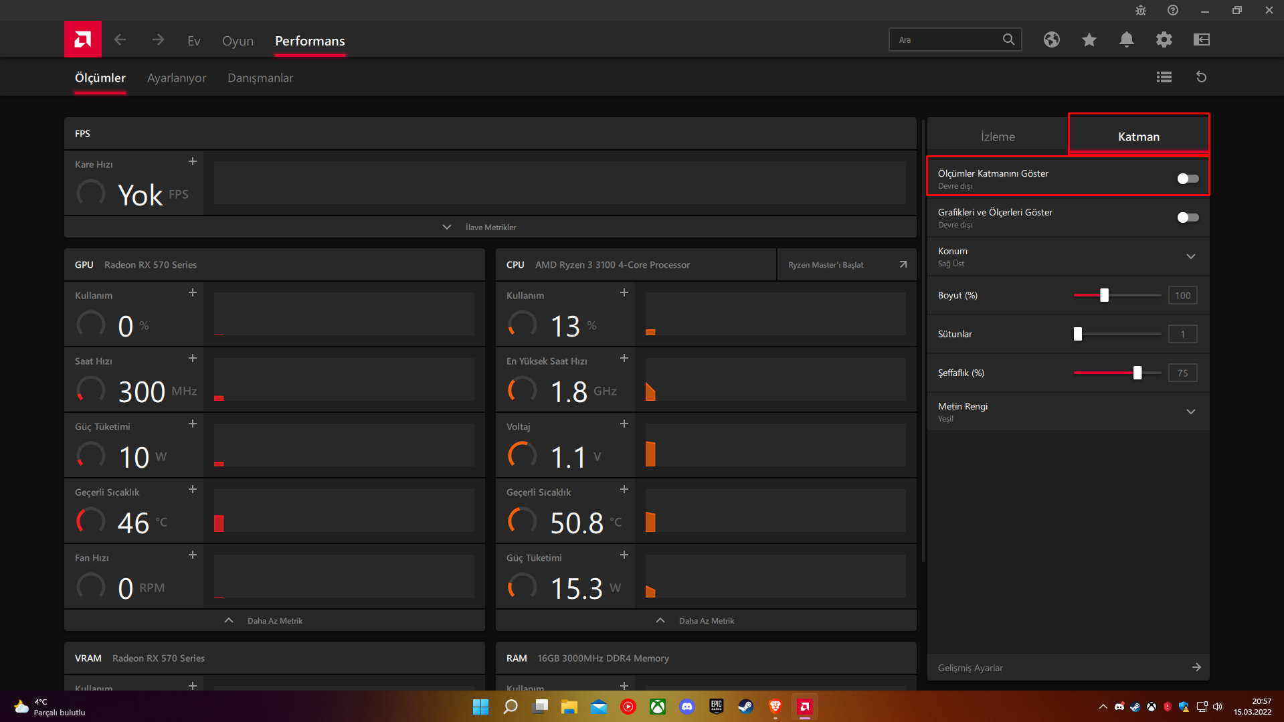
Task: Click the AMD logo home icon
Action: coord(83,39)
